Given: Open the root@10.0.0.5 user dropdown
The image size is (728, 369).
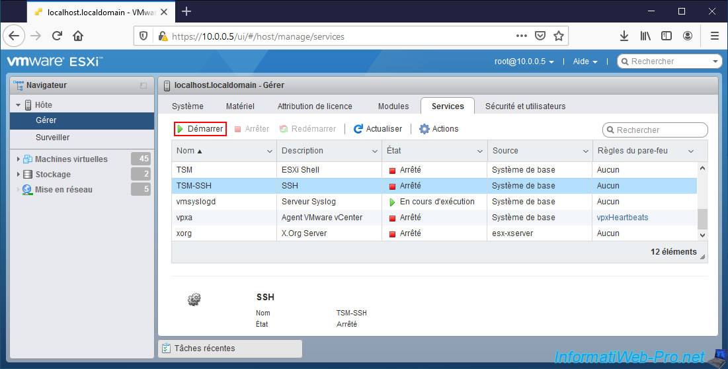Looking at the screenshot, I should 524,61.
